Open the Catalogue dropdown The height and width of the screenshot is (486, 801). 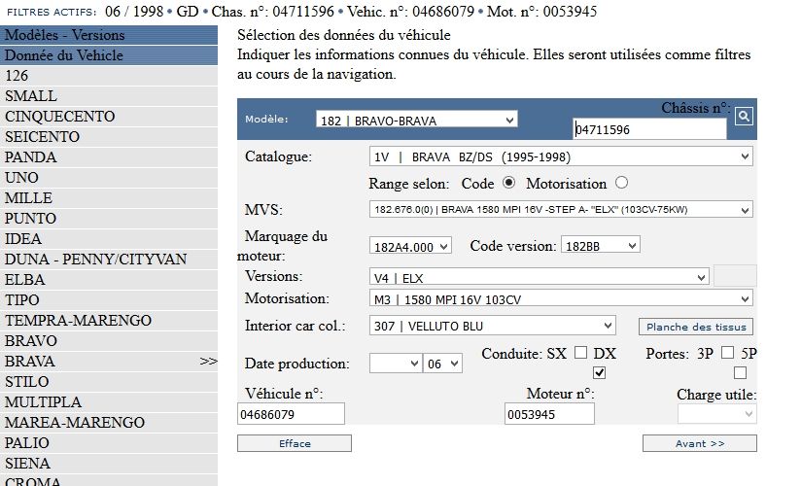560,156
